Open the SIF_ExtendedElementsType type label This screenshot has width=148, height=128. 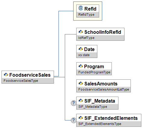tap(100, 124)
